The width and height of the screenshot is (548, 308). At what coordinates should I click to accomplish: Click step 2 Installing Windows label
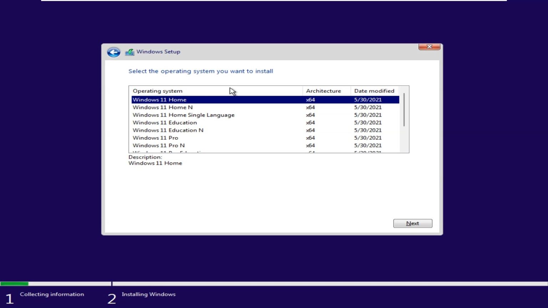pyautogui.click(x=148, y=294)
